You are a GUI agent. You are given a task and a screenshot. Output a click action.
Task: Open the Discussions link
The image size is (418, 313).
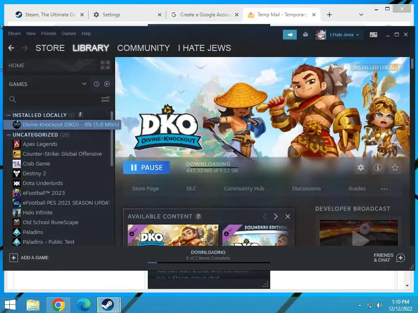306,189
